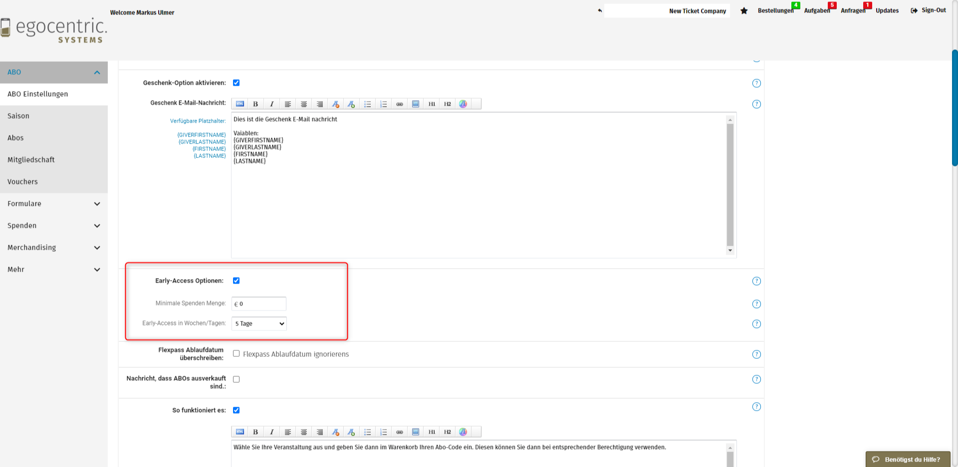
Task: Open help icon for Early-Access Optionen
Action: click(x=756, y=281)
